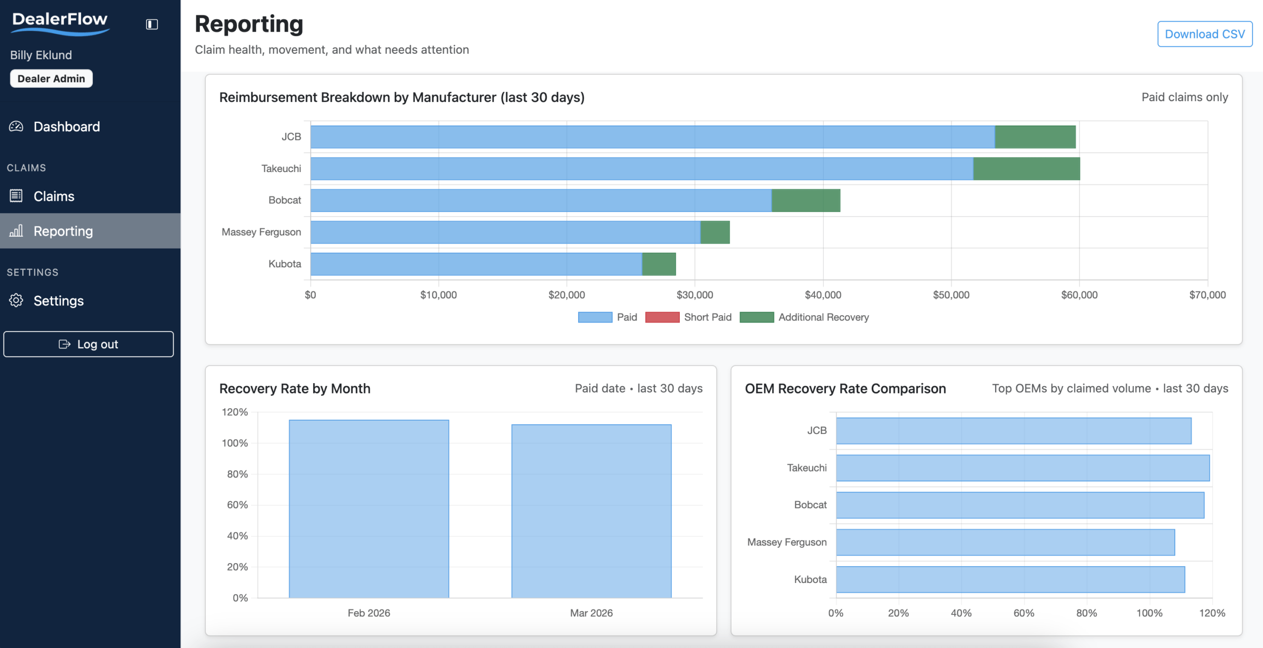Click the Feb 2026 recovery bar

click(369, 508)
